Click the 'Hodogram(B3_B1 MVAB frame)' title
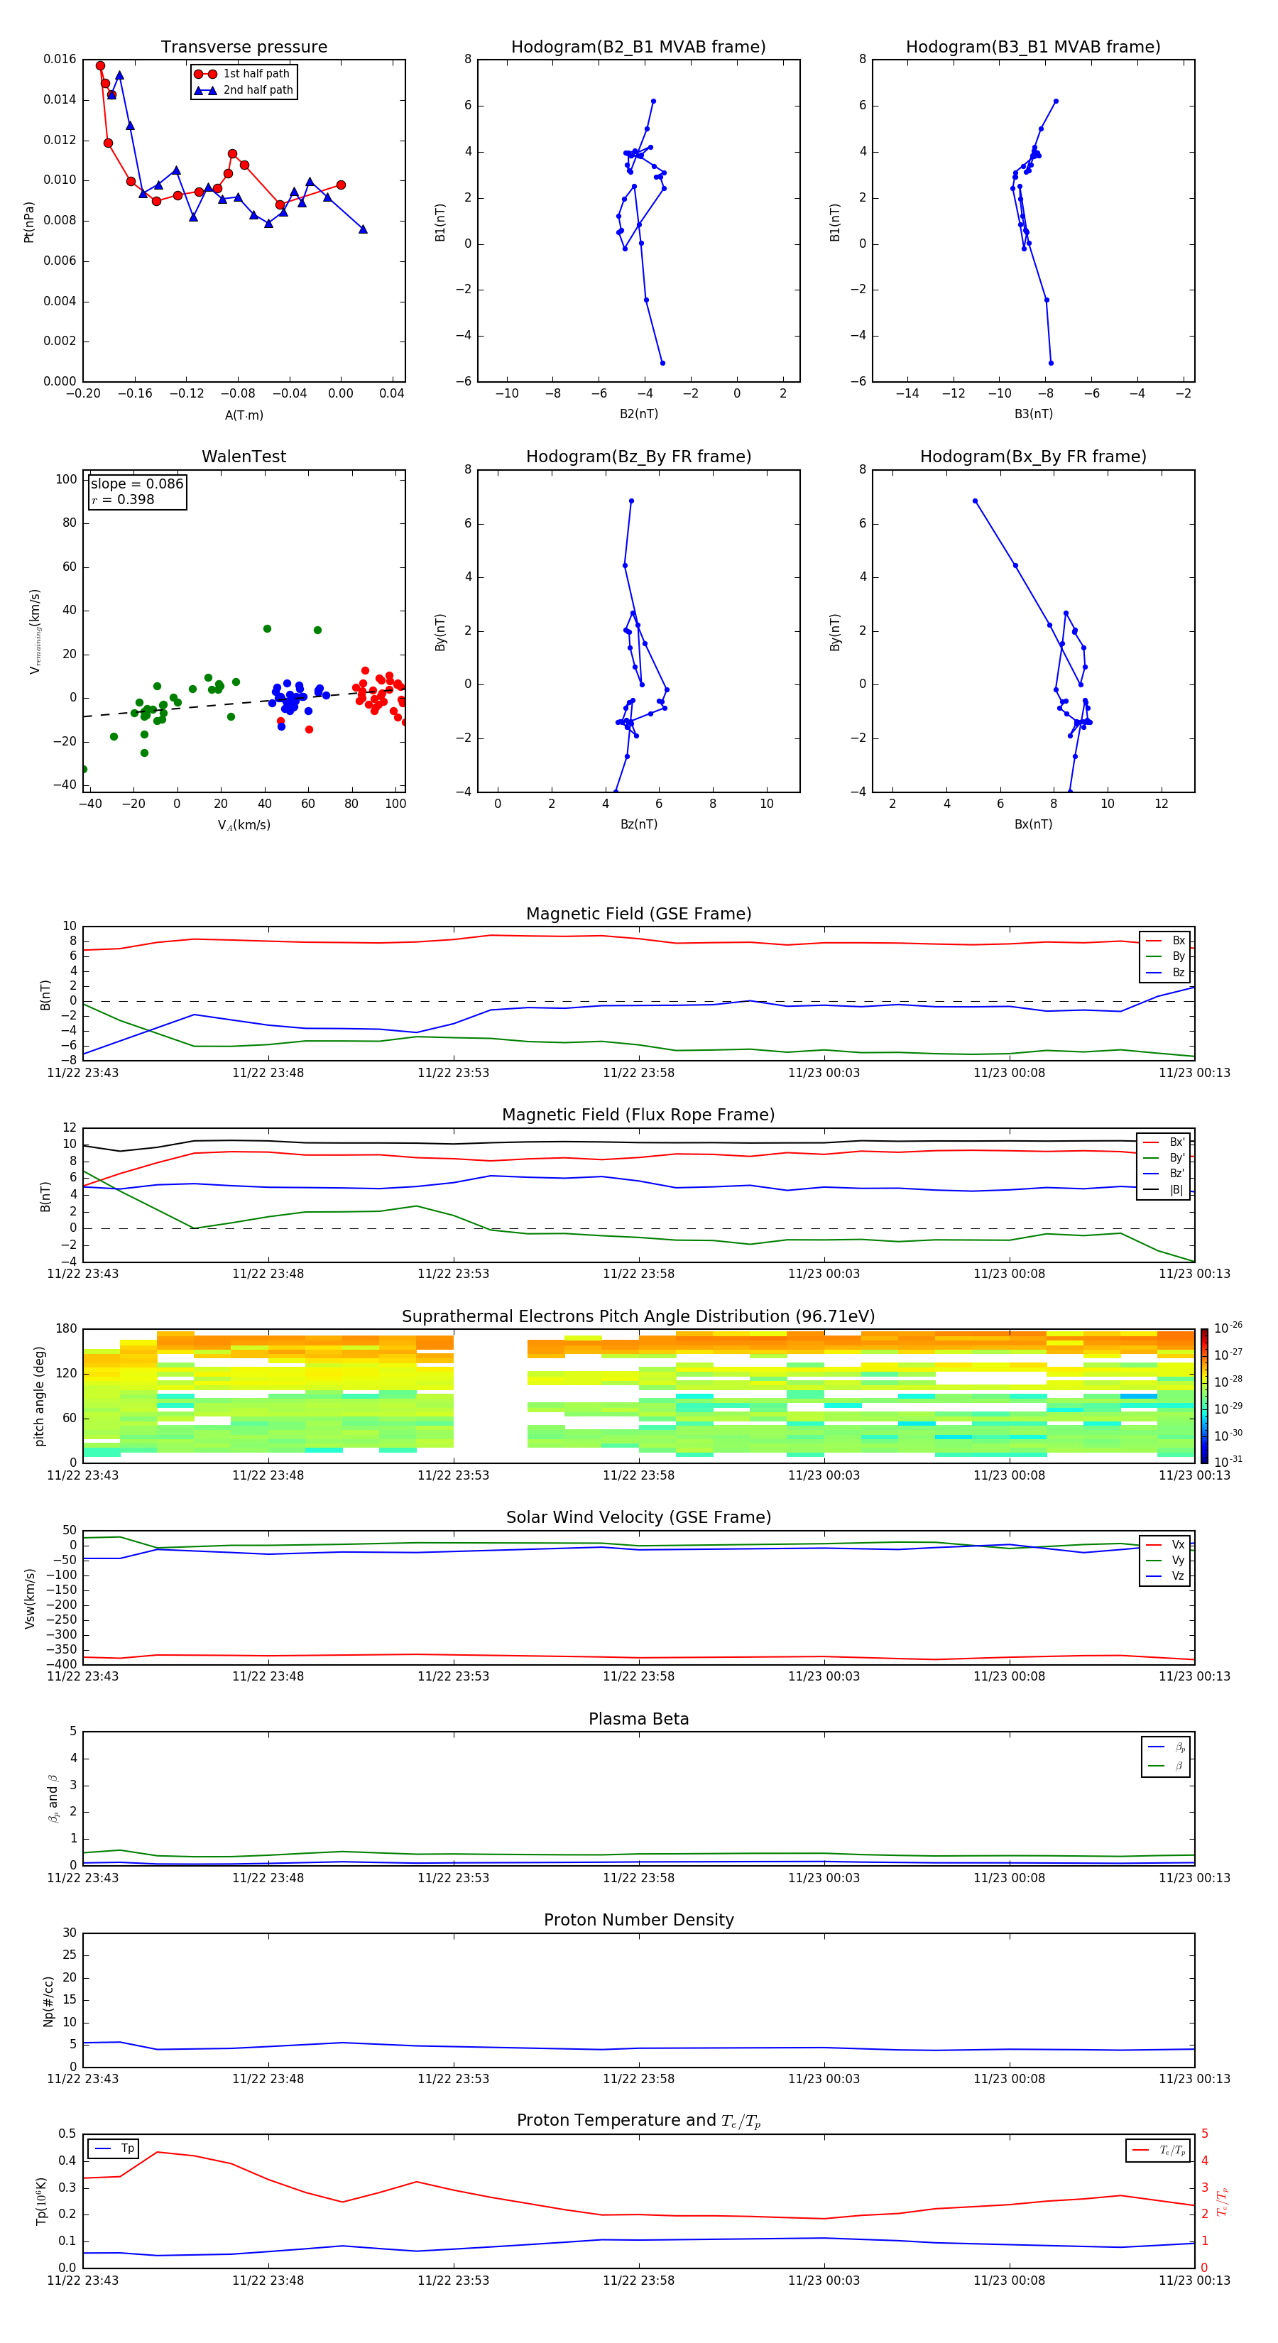This screenshot has height=2343, width=1278. (1033, 48)
